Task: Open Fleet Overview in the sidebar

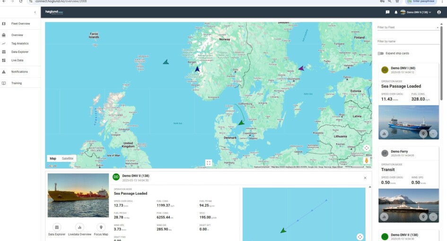Action: pos(20,24)
